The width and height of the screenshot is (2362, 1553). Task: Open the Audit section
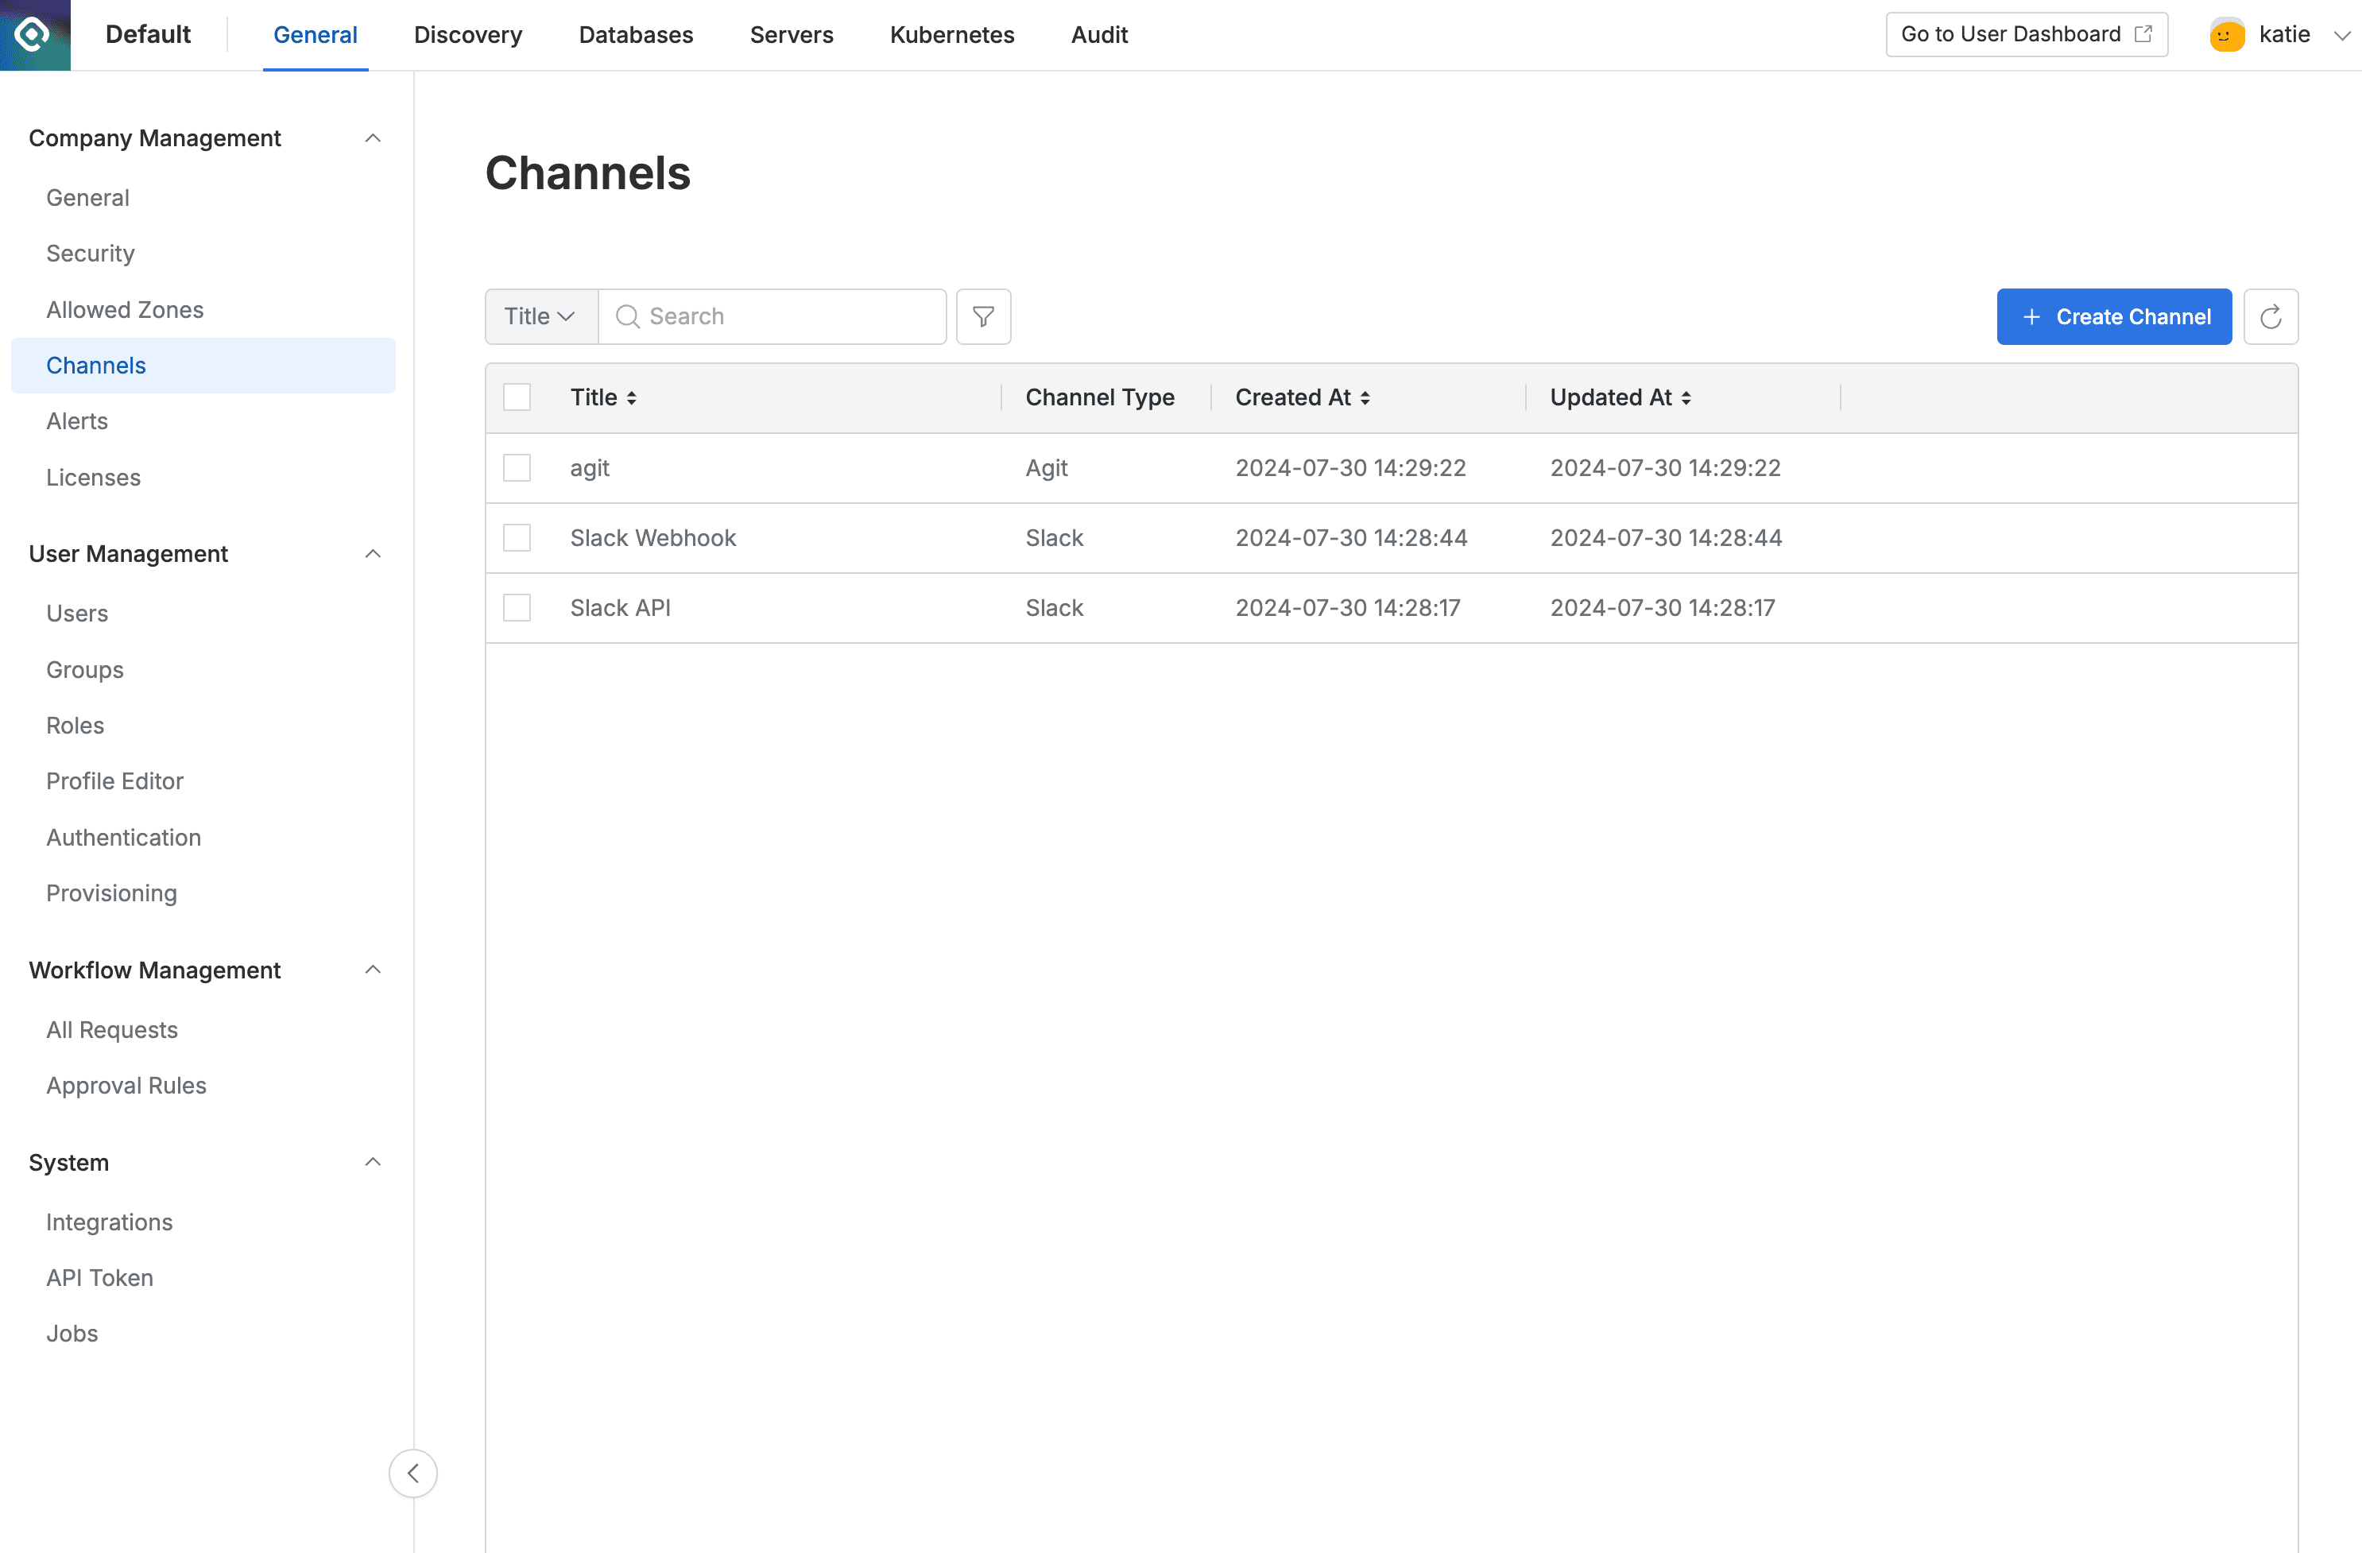click(x=1098, y=35)
